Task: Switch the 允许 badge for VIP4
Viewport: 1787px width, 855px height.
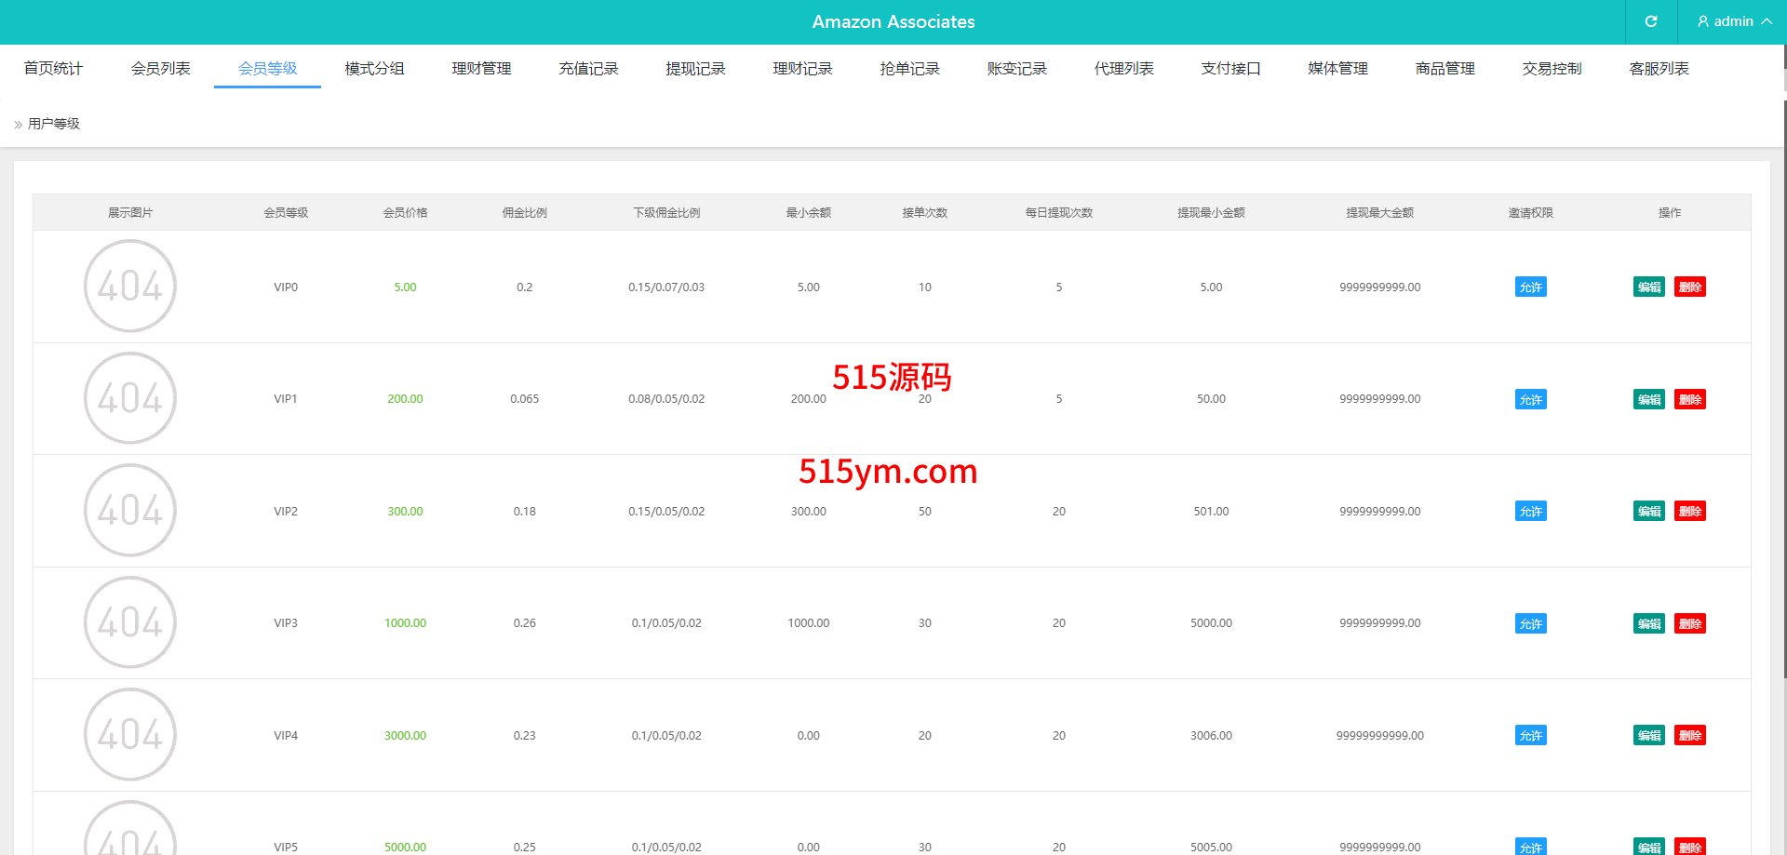Action: pyautogui.click(x=1530, y=736)
